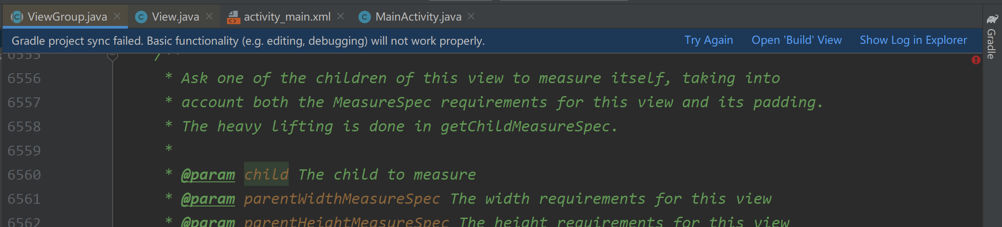Click the highlighted 'child' parameter name
1002x227 pixels.
point(266,174)
